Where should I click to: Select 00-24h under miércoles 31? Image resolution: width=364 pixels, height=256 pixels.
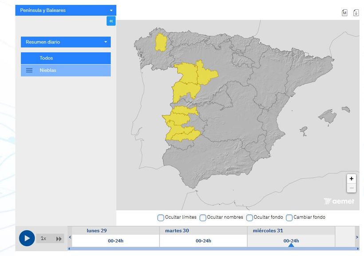pos(291,241)
